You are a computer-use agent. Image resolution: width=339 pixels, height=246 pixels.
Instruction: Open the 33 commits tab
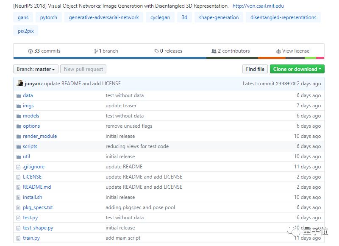[x=44, y=51]
